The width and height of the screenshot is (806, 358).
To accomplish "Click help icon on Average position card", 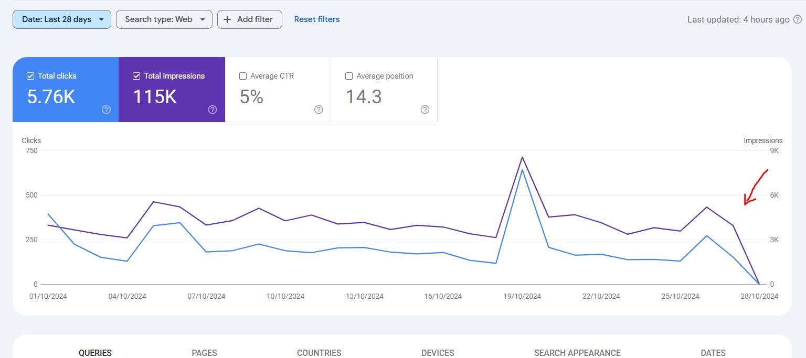I will (425, 110).
